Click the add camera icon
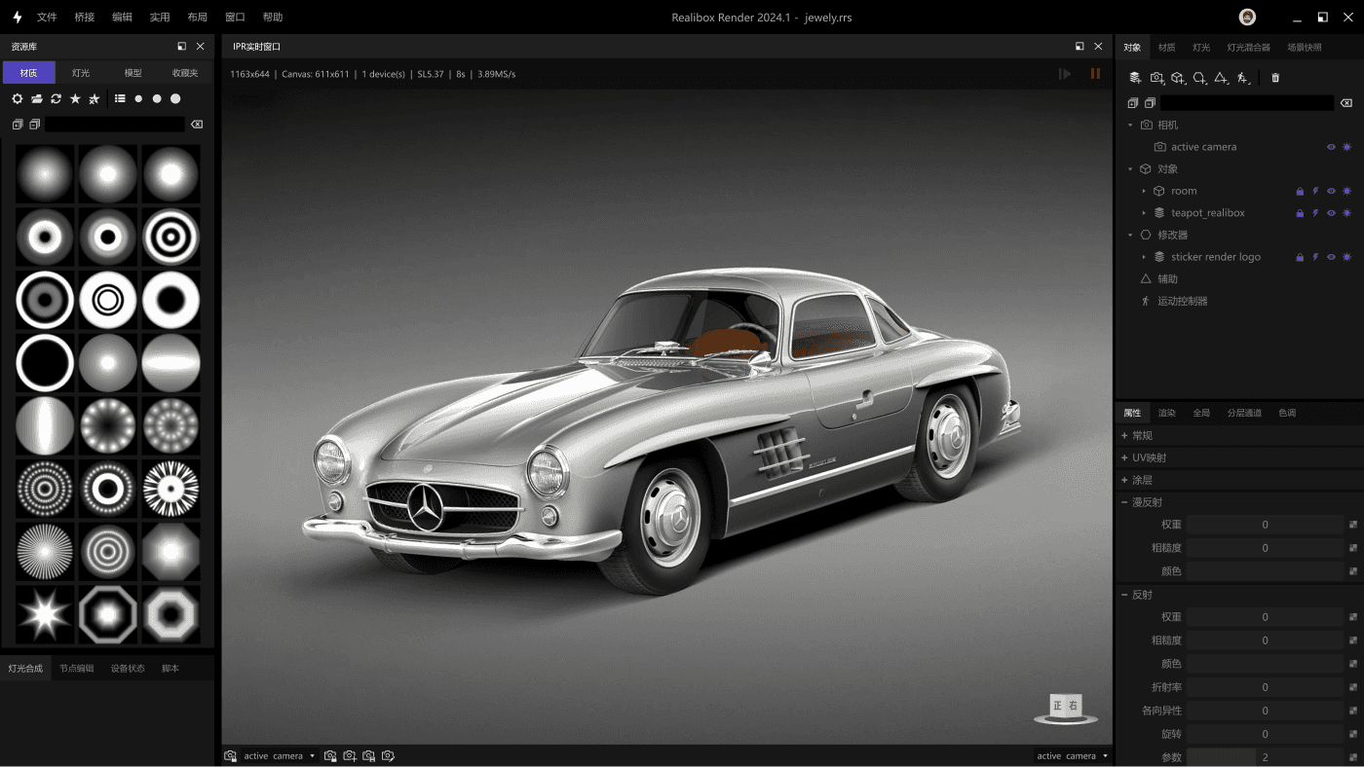The width and height of the screenshot is (1364, 767). tap(1156, 78)
